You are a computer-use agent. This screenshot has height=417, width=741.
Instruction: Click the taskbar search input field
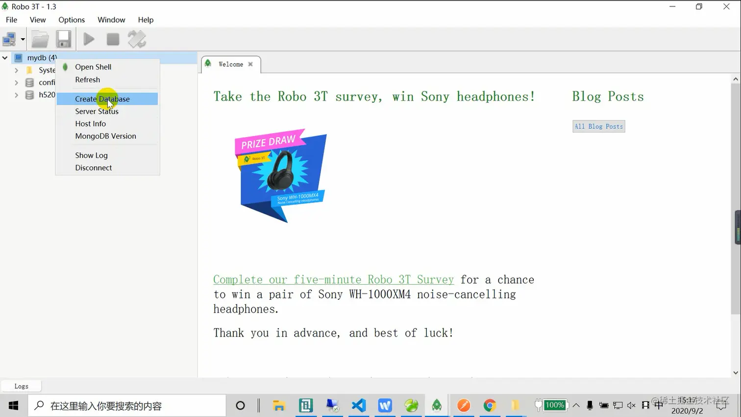[x=127, y=406]
